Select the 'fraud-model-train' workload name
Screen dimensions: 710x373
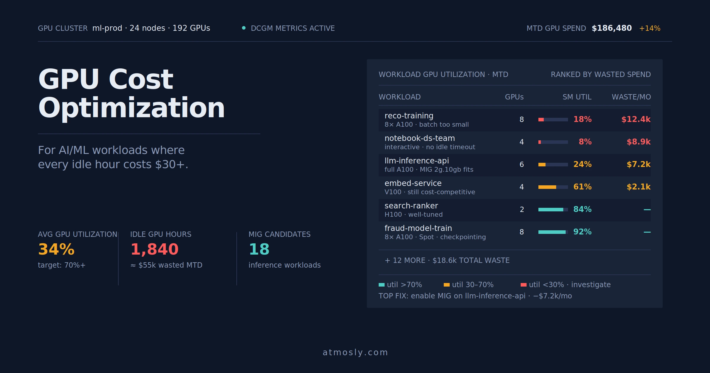(418, 228)
